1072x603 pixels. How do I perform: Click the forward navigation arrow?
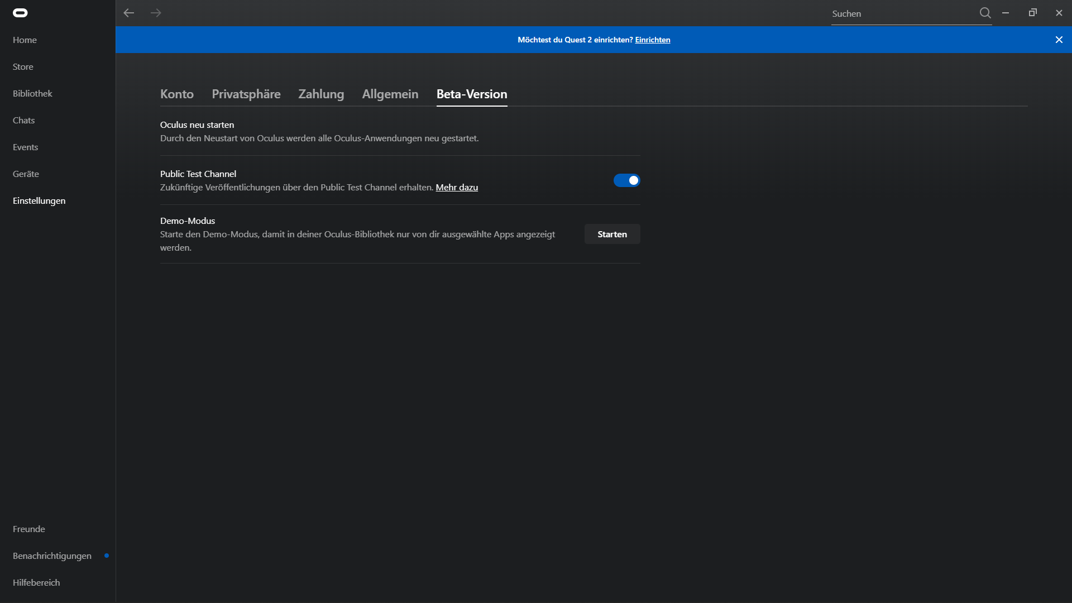[x=156, y=13]
